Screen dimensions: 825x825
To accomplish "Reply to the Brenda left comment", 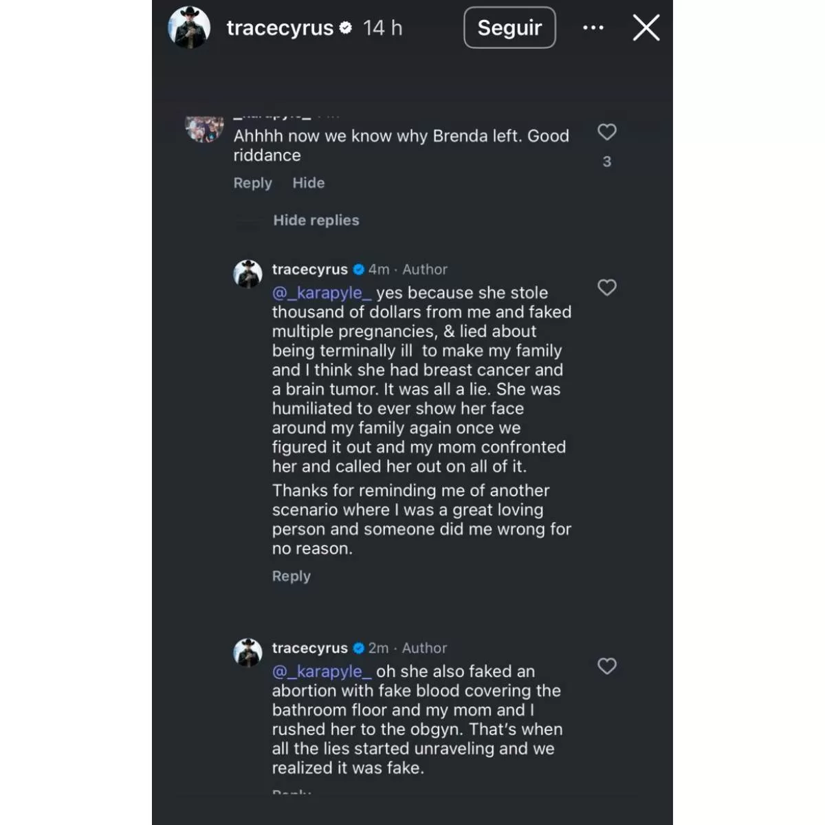I will pos(252,183).
